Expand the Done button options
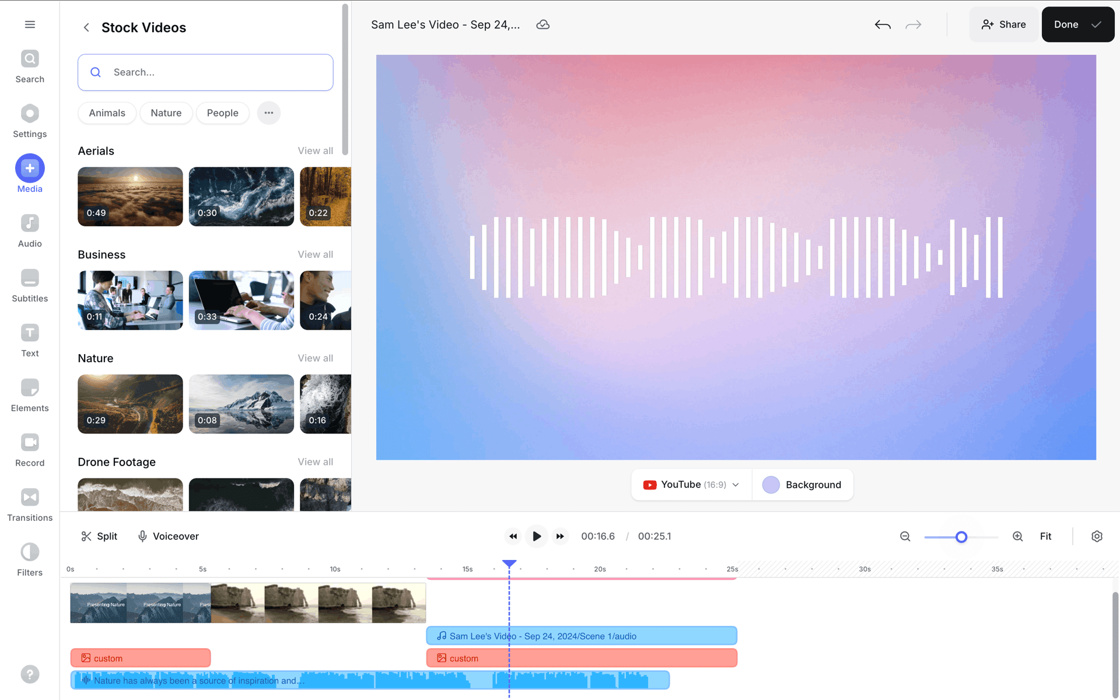Viewport: 1120px width, 700px height. pyautogui.click(x=1097, y=24)
